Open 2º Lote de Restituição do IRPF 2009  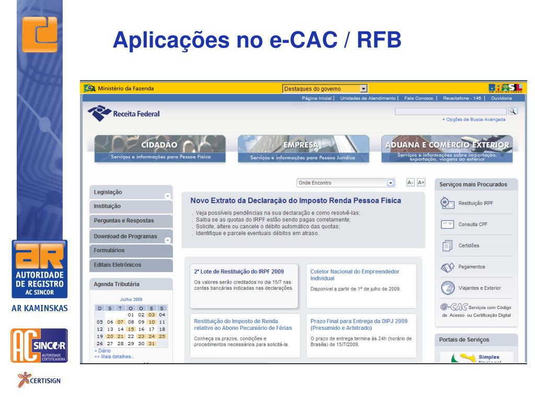pos(239,272)
